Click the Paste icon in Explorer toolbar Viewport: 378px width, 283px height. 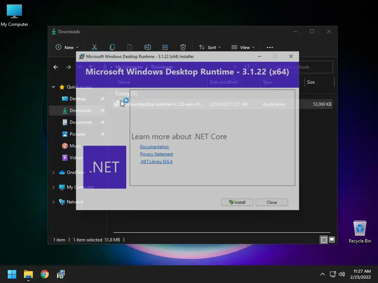(130, 48)
